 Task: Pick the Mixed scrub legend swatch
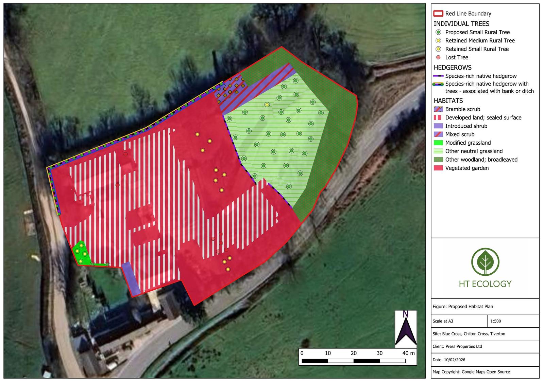(438, 134)
